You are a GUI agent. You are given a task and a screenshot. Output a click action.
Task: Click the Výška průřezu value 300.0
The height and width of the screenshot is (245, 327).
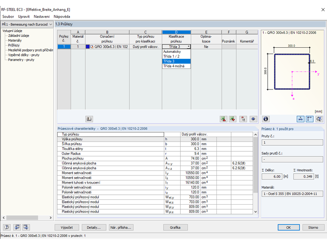pyautogui.click(x=190, y=139)
